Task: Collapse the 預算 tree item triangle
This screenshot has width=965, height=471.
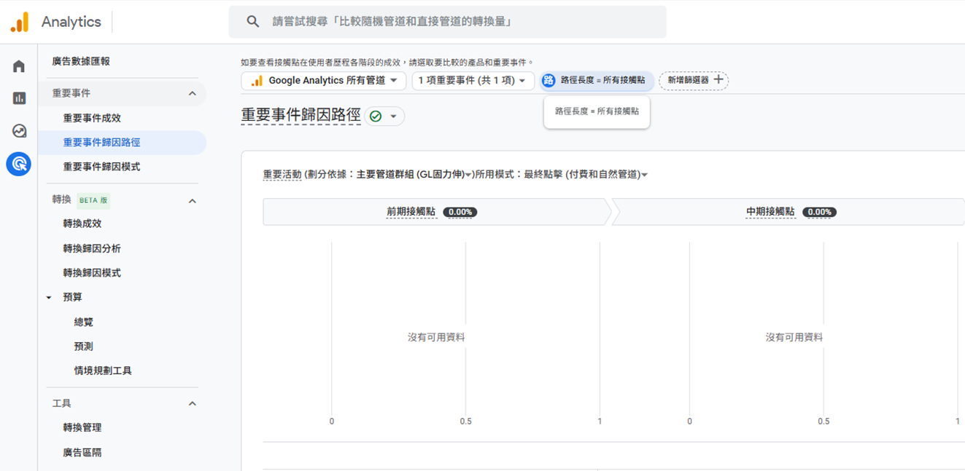Action: click(x=49, y=297)
